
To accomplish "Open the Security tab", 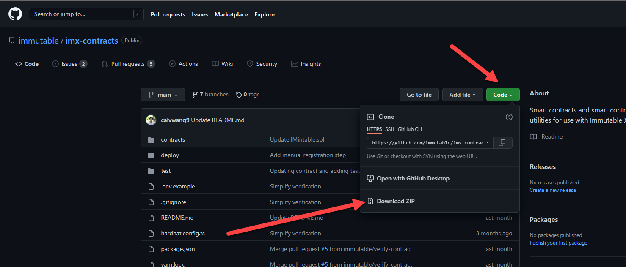I will (x=262, y=64).
